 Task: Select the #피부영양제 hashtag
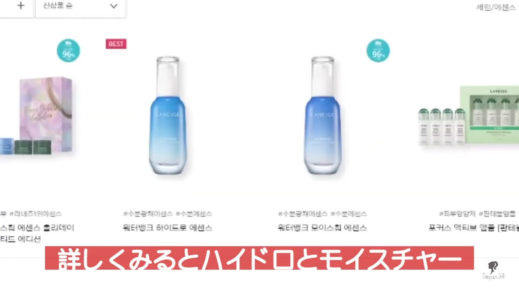[x=457, y=214]
